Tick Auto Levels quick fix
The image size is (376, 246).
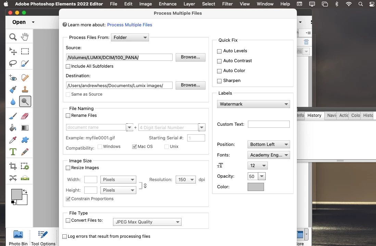[219, 51]
